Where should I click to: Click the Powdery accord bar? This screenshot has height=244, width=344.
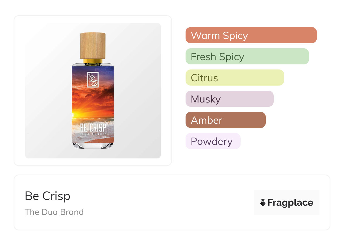(x=213, y=141)
